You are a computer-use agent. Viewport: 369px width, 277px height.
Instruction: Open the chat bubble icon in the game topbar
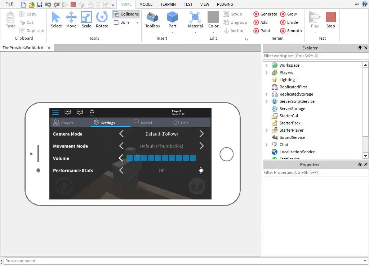(80, 113)
